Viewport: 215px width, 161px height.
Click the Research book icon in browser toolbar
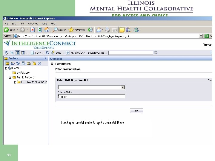click(128, 30)
